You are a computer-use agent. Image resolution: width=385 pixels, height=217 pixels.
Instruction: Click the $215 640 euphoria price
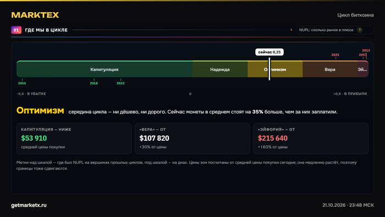pos(273,138)
